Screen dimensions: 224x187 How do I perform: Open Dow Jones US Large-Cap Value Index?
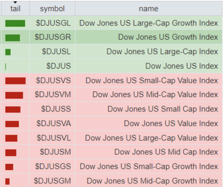click(151, 138)
